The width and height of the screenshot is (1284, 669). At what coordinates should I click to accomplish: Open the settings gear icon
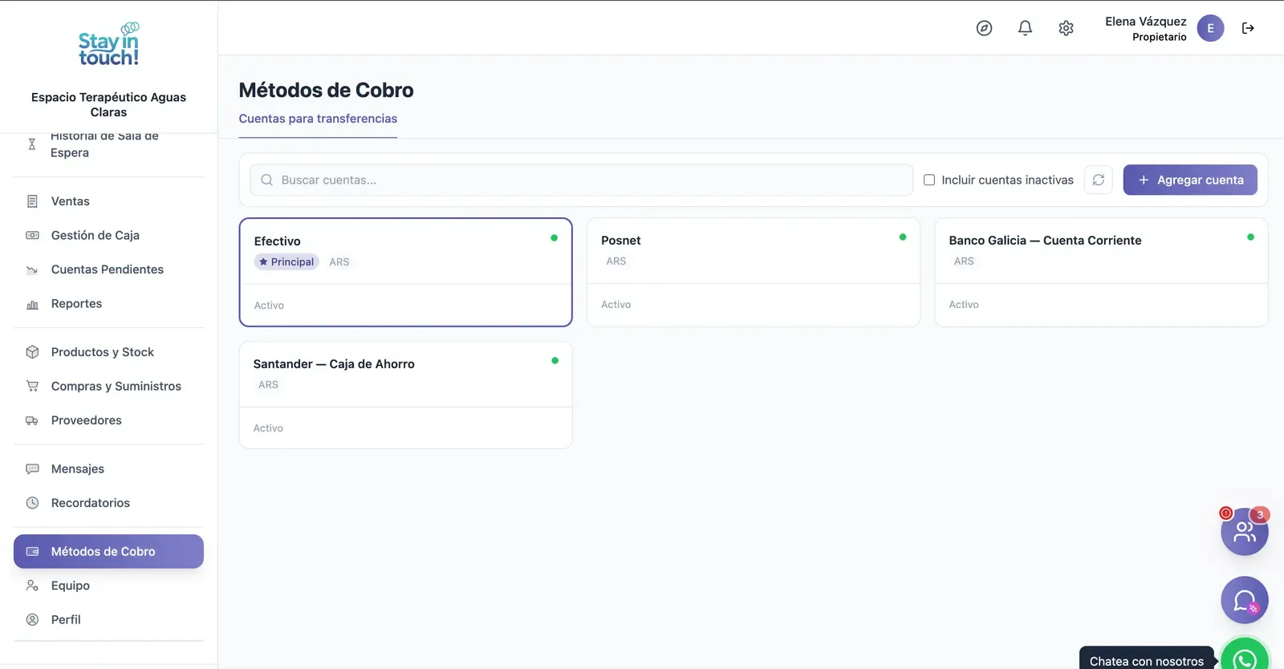(x=1066, y=28)
